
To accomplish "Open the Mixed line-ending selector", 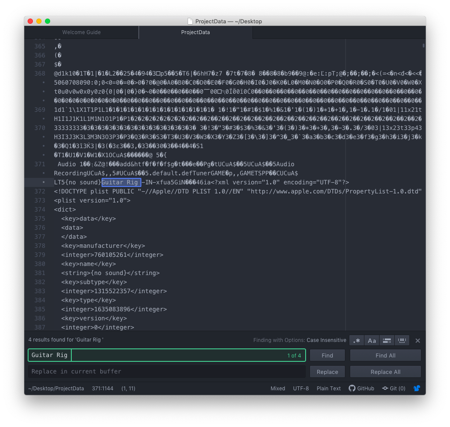I will coord(278,388).
